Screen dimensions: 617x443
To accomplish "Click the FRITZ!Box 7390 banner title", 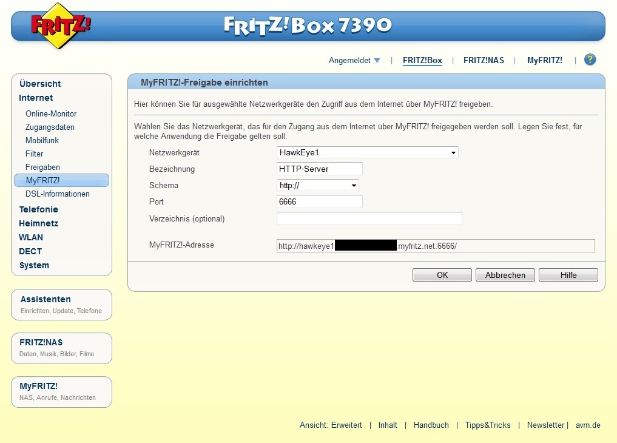I will [x=308, y=25].
